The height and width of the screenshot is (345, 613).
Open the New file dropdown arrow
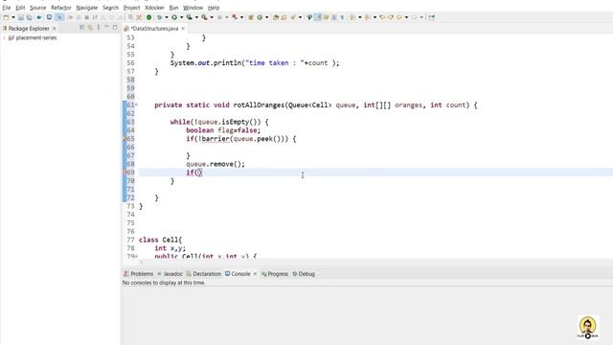click(13, 17)
